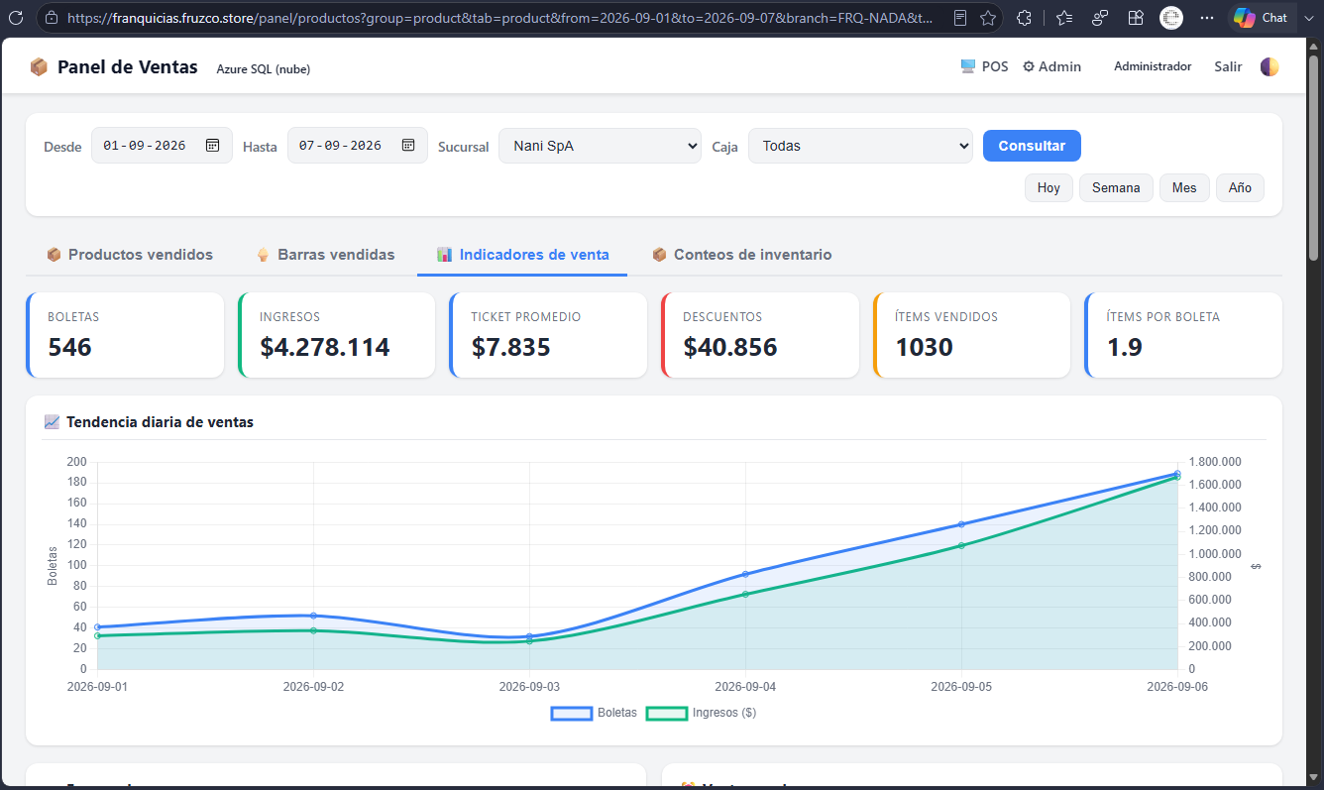Click the Descuentos value $40.856

730,347
